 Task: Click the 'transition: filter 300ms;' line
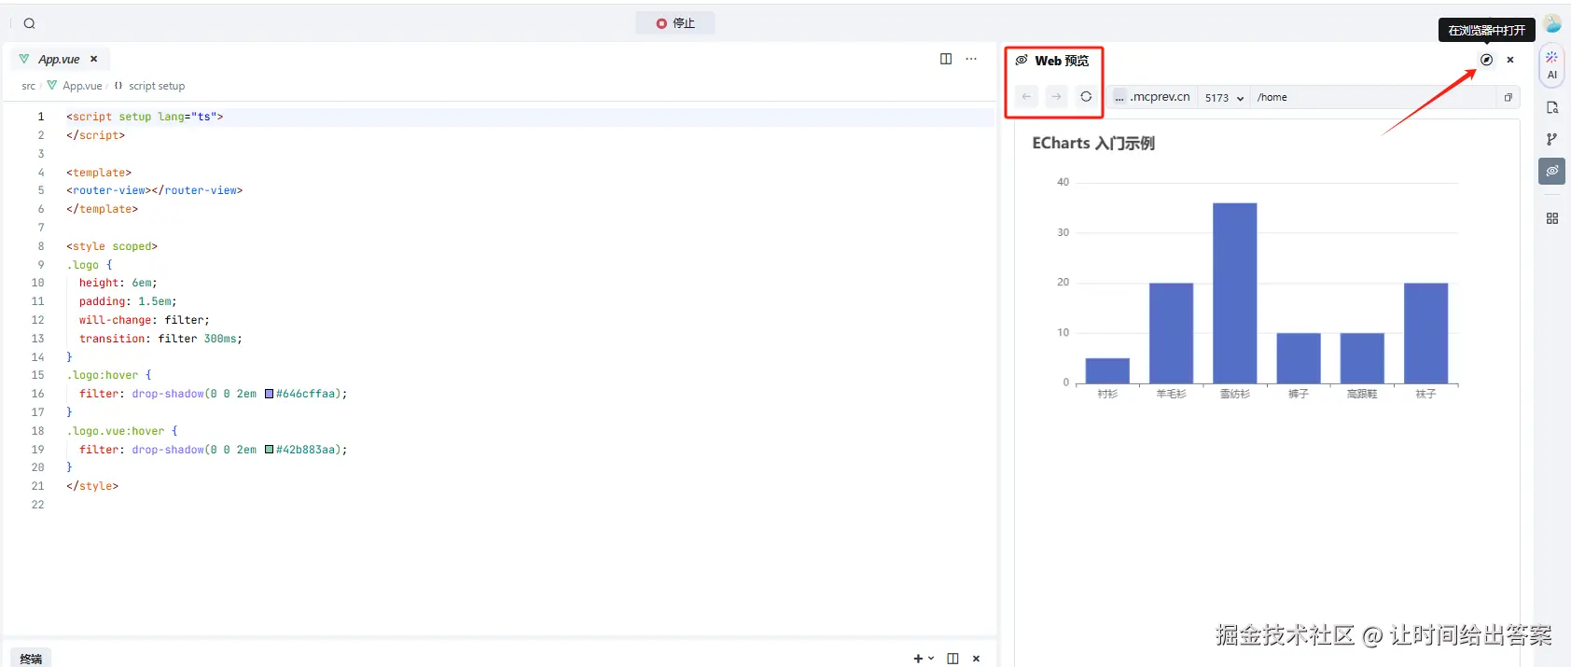coord(160,339)
